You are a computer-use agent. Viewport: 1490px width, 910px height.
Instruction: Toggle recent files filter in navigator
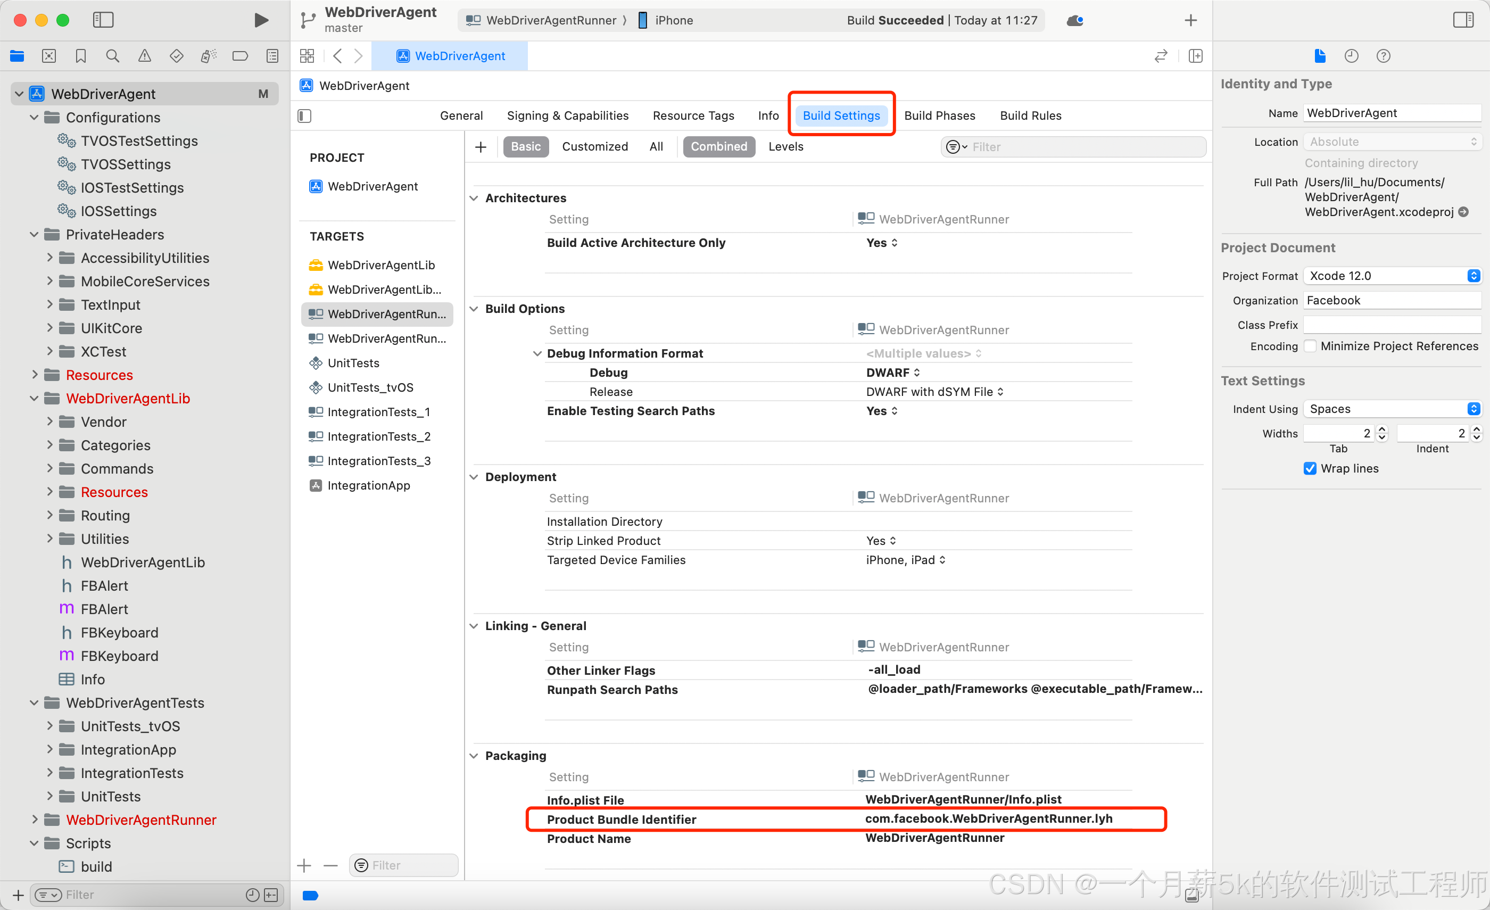click(253, 894)
